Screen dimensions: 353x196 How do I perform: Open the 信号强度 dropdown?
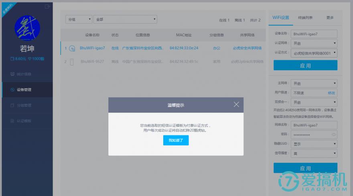tap(314, 153)
